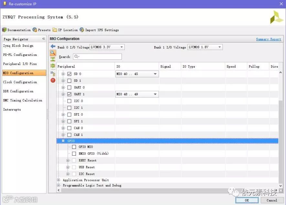Image resolution: width=286 pixels, height=205 pixels.
Task: Go to SMC Timing Calculation page
Action: click(23, 100)
